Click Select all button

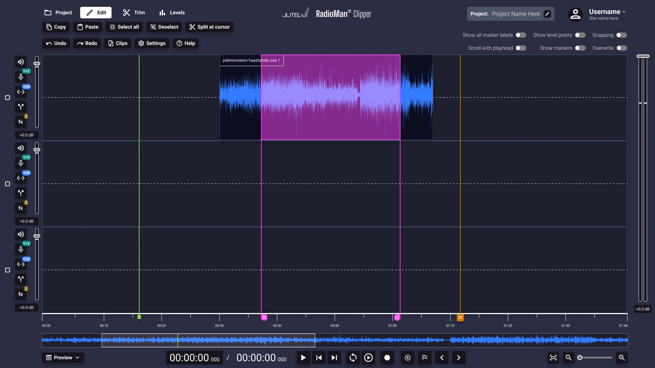click(124, 27)
